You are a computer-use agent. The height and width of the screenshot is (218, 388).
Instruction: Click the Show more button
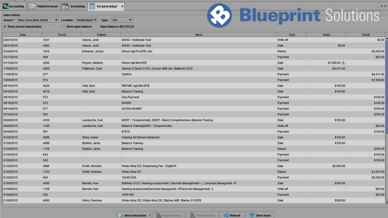tap(260, 215)
